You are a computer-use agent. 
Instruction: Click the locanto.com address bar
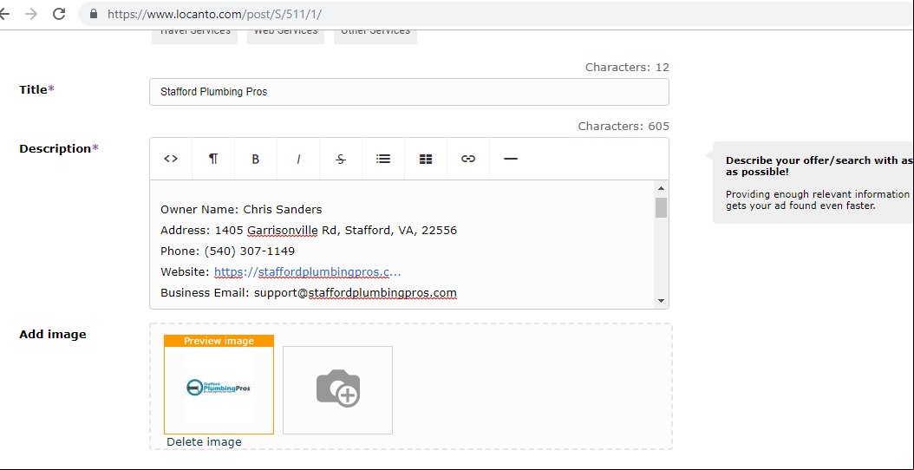click(495, 14)
